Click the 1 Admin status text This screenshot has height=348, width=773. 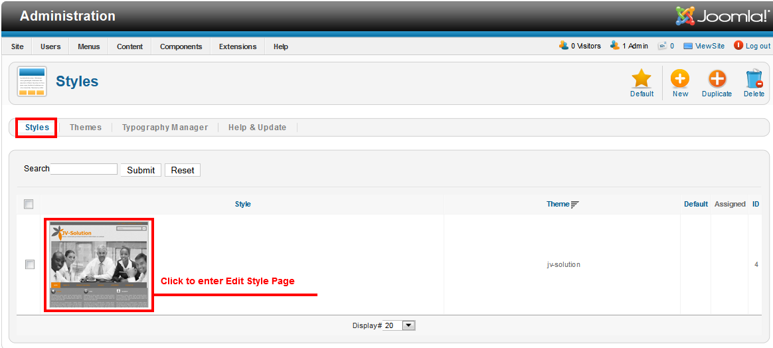[x=635, y=46]
